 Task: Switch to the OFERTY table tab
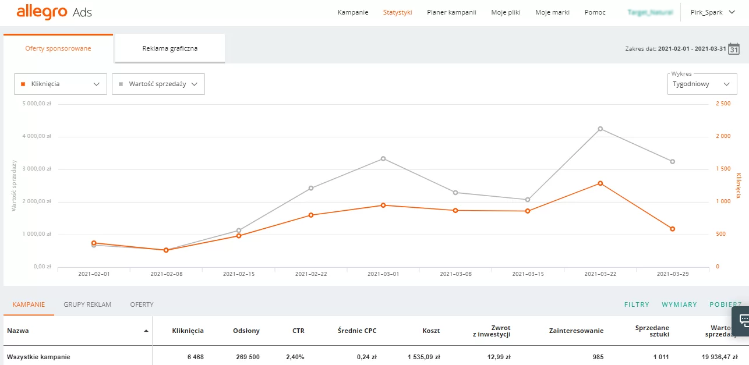(x=142, y=304)
